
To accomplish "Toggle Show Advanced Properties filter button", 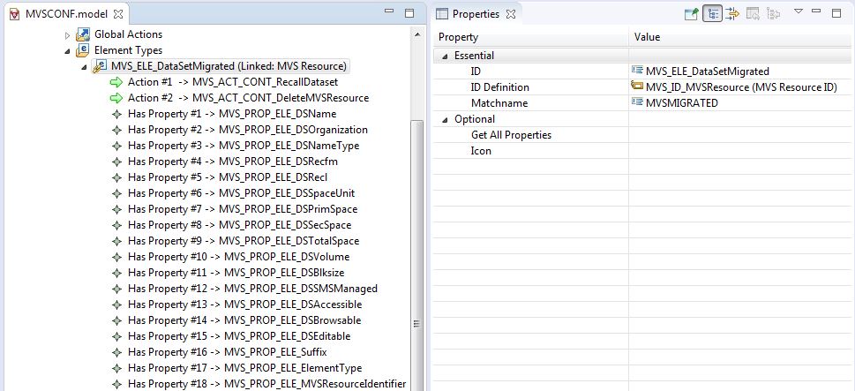I will coord(732,13).
